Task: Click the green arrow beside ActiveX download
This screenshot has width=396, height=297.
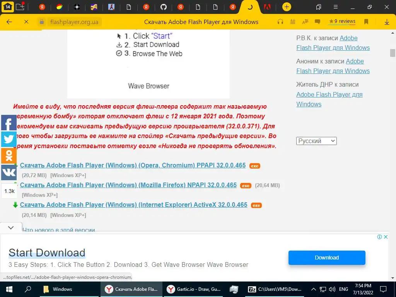Action: click(15, 205)
